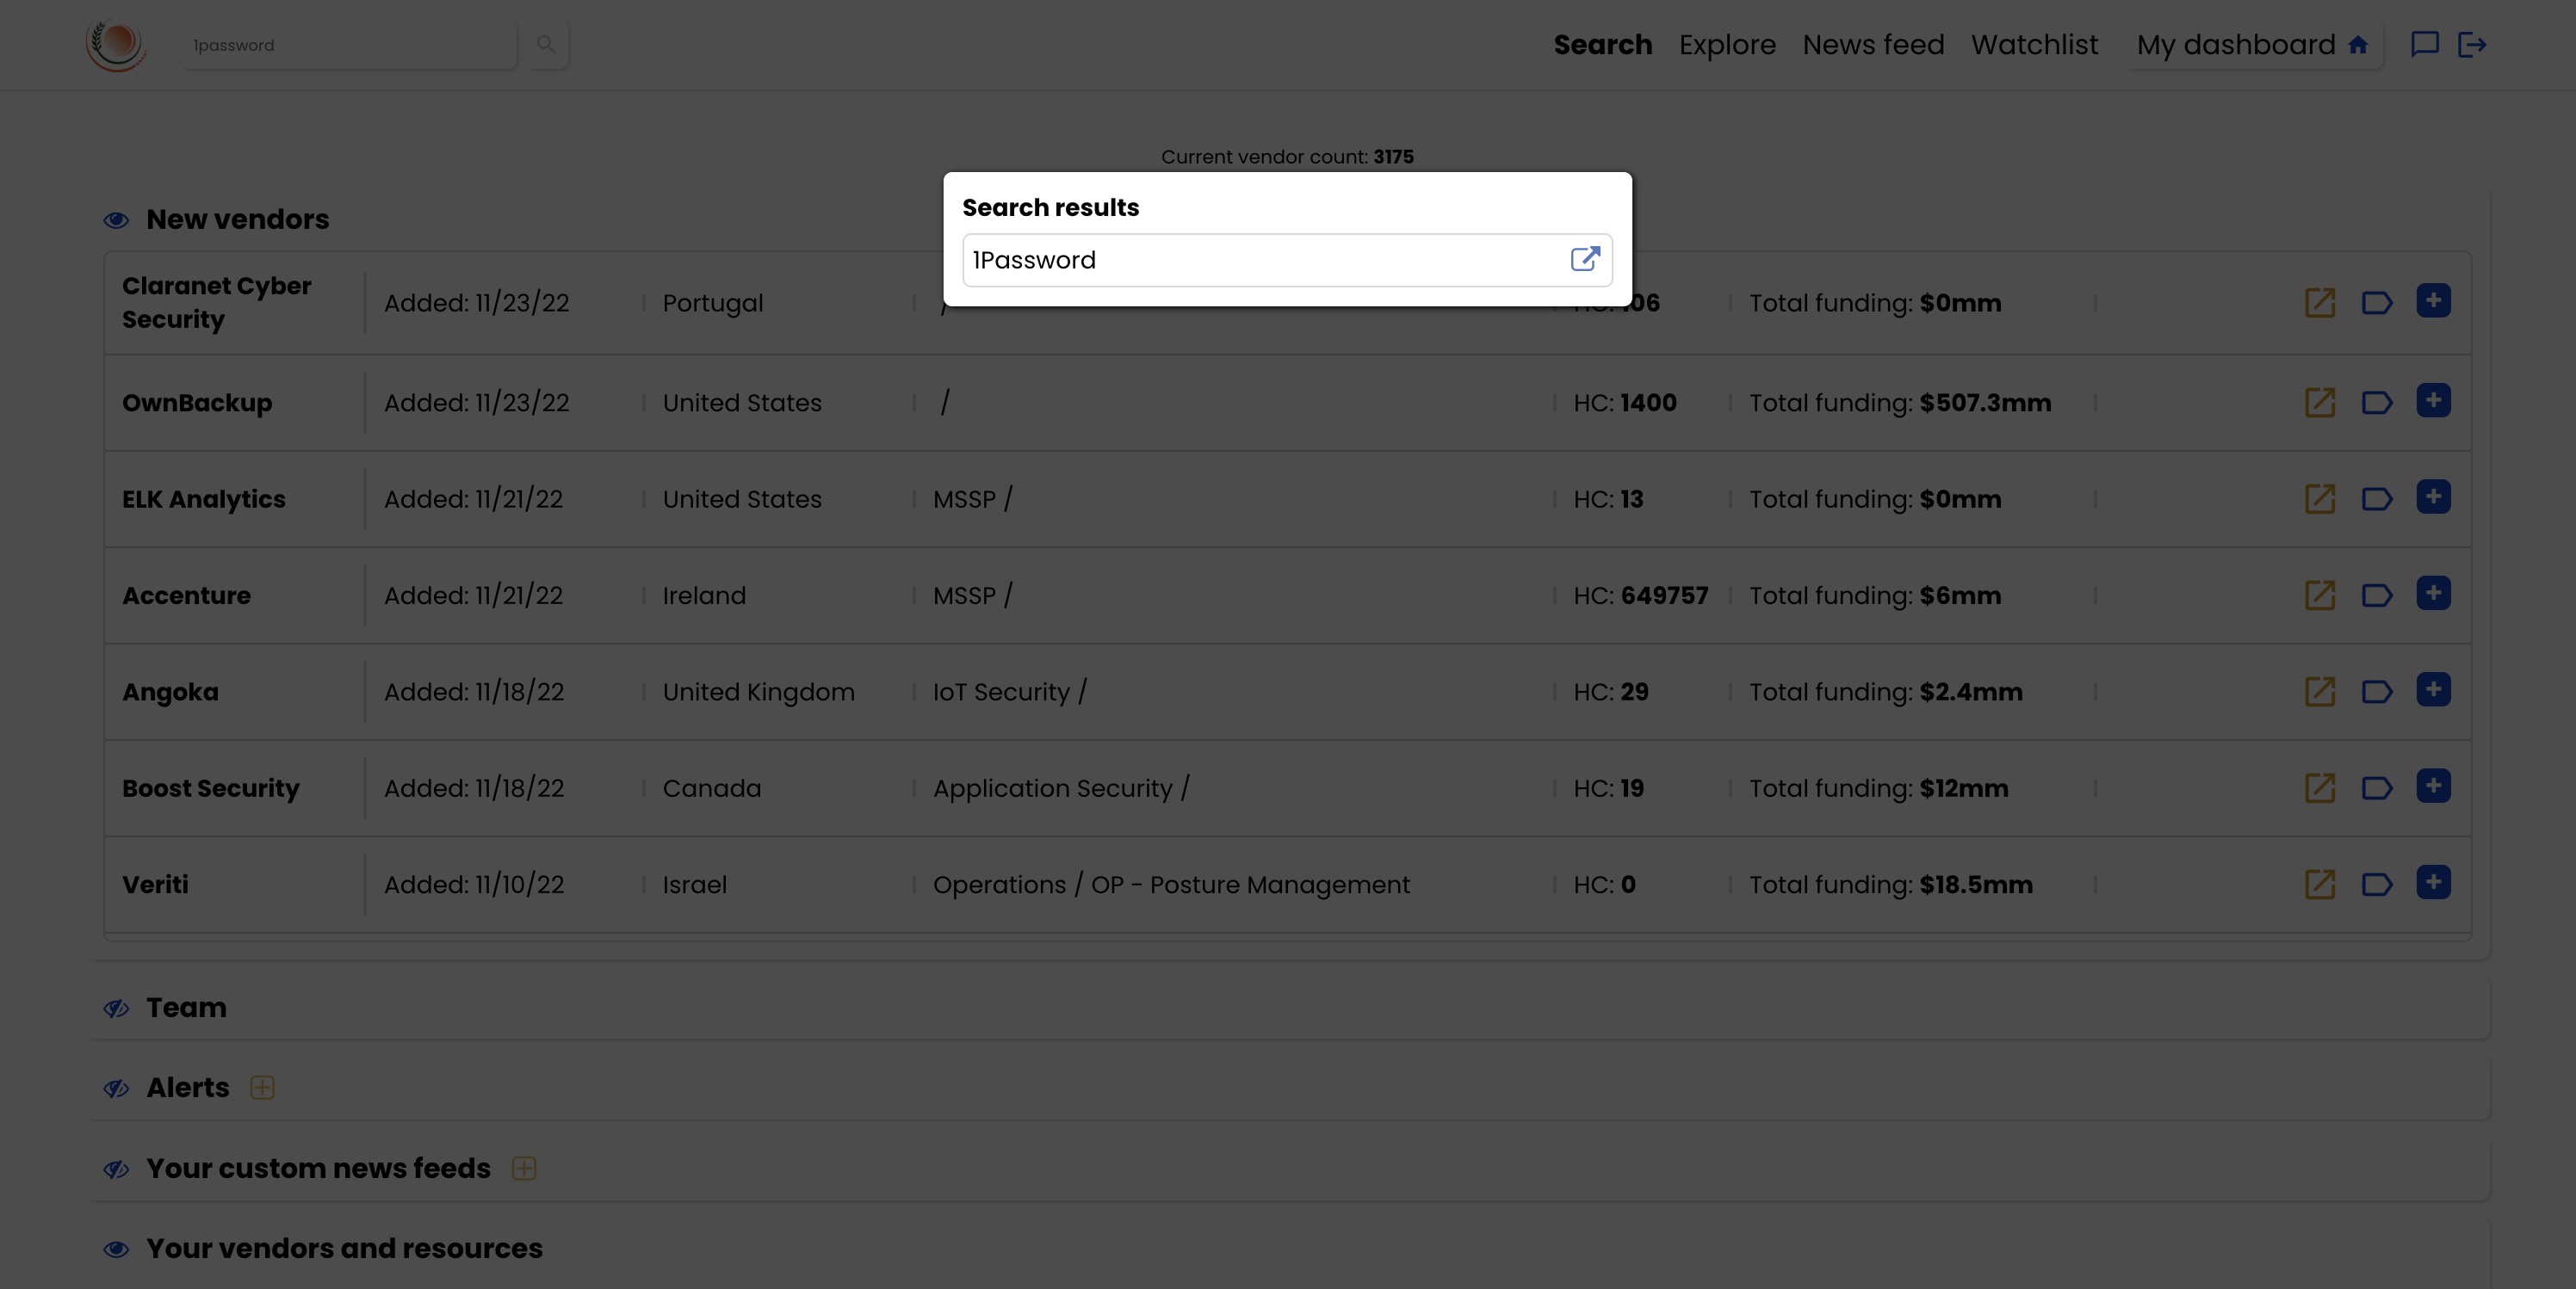Tag the Veriti vendor

2377,885
